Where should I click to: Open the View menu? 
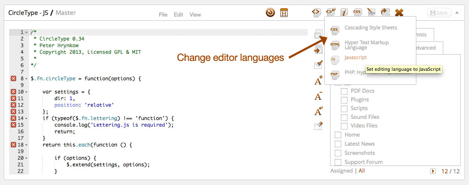(x=195, y=14)
